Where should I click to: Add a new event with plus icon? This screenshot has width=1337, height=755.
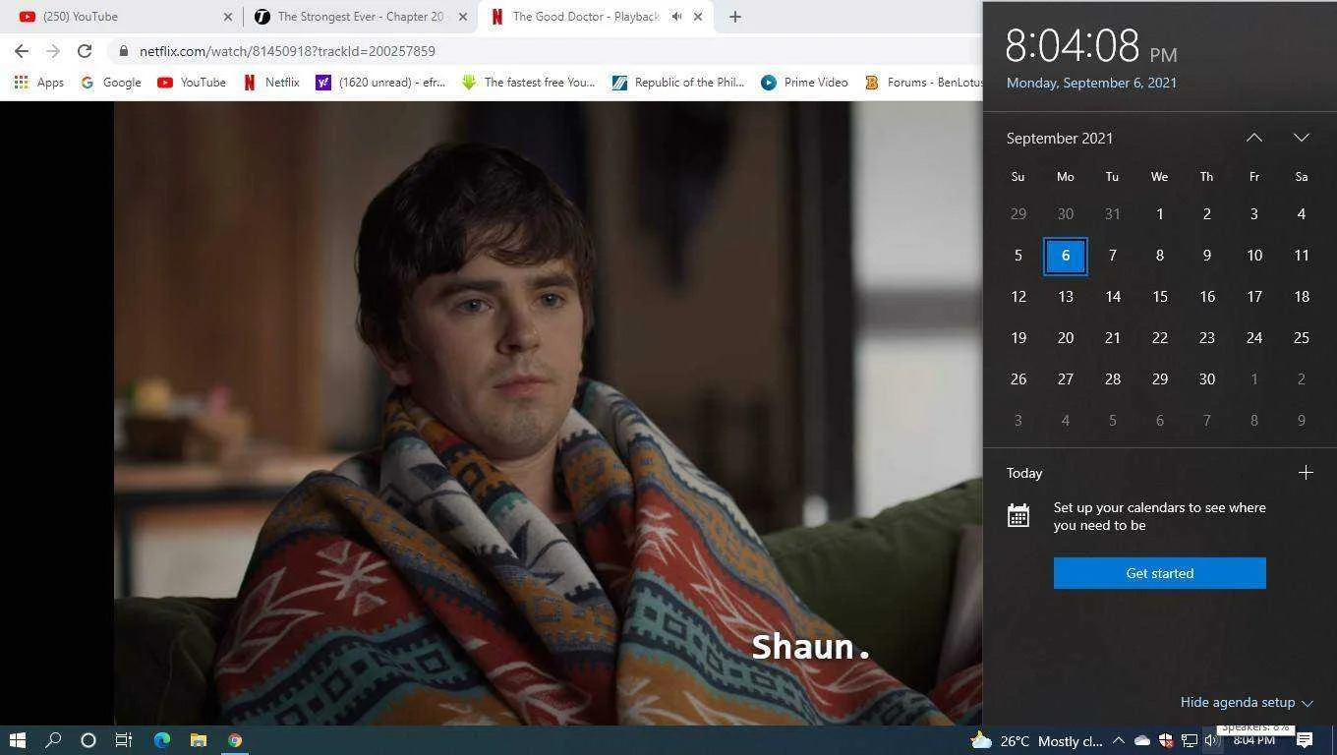tap(1306, 473)
